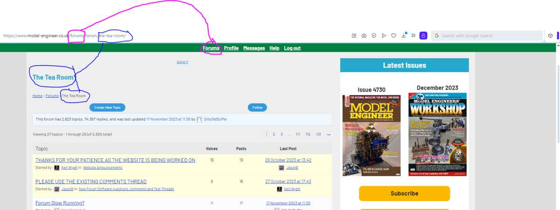Click JasonB avatar in last post column
560x210 pixels.
pyautogui.click(x=281, y=168)
